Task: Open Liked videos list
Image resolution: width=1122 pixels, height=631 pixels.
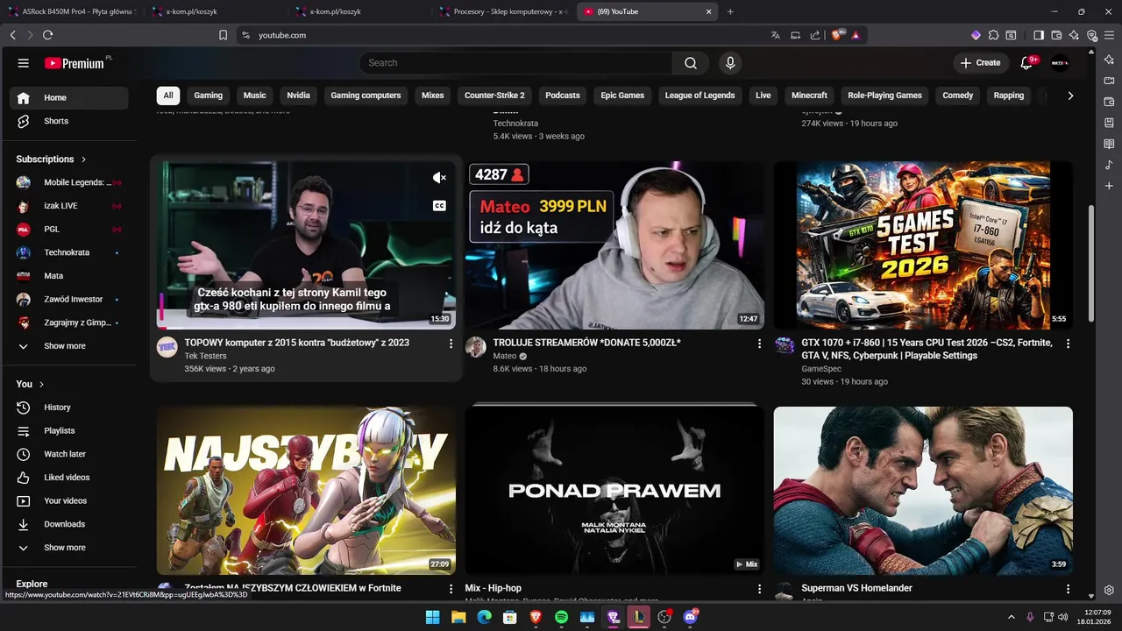Action: click(68, 478)
